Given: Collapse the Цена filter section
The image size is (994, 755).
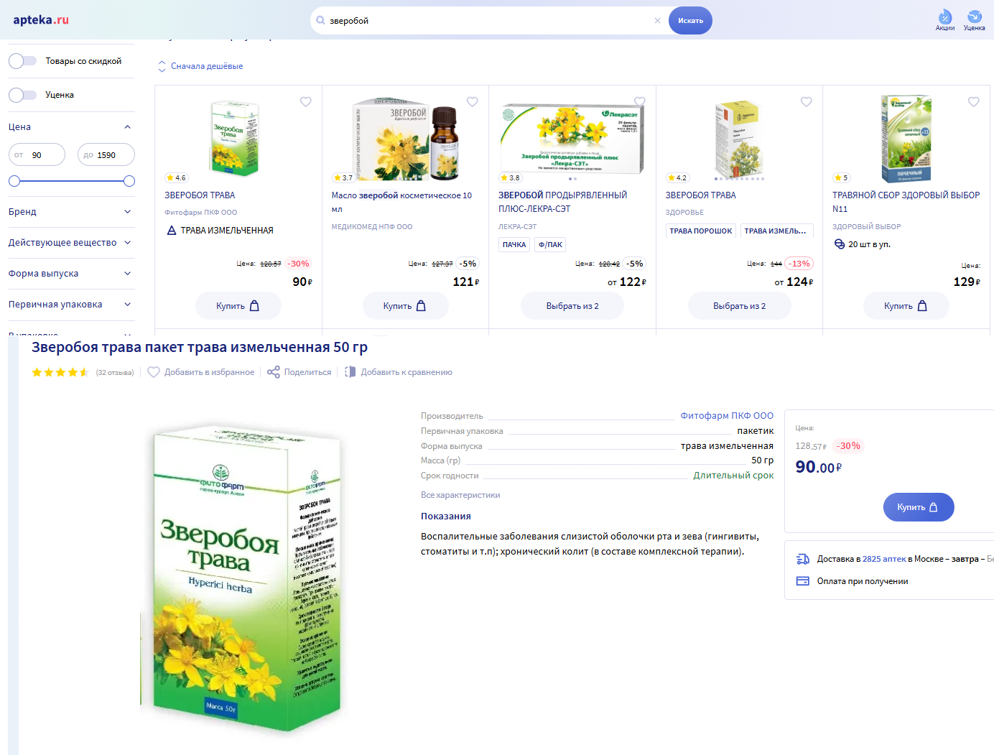Looking at the screenshot, I should pyautogui.click(x=128, y=127).
